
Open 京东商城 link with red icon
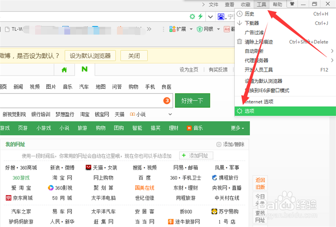[19, 198]
